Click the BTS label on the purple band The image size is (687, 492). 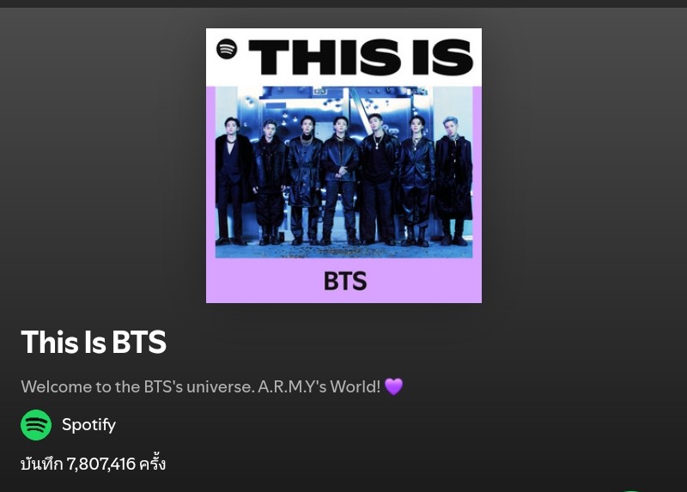click(x=345, y=282)
